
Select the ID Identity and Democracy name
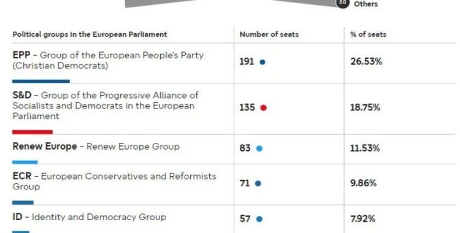tap(90, 217)
